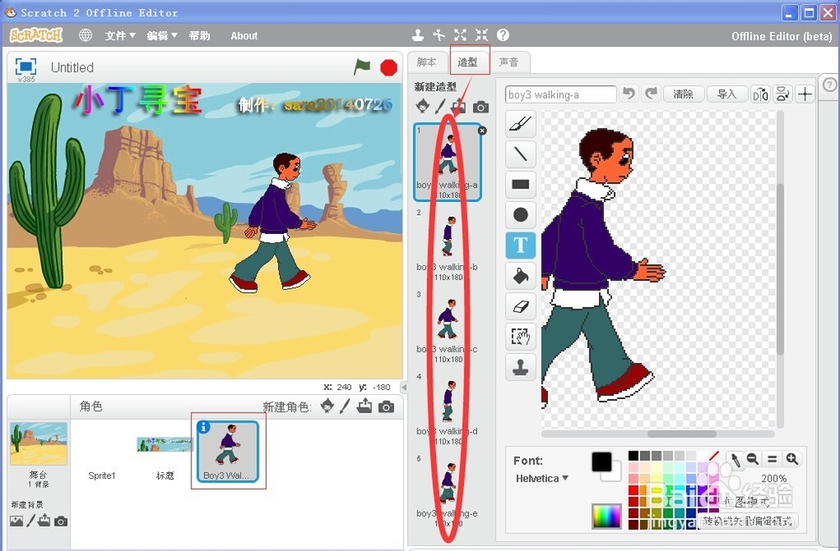Click the undo arrow in paint editor
840x551 pixels.
(628, 94)
